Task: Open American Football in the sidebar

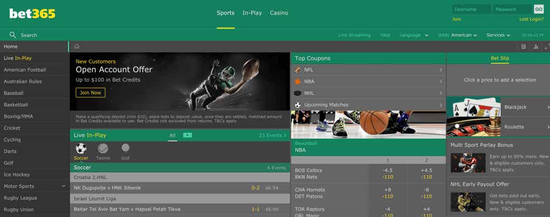Action: pyautogui.click(x=35, y=69)
